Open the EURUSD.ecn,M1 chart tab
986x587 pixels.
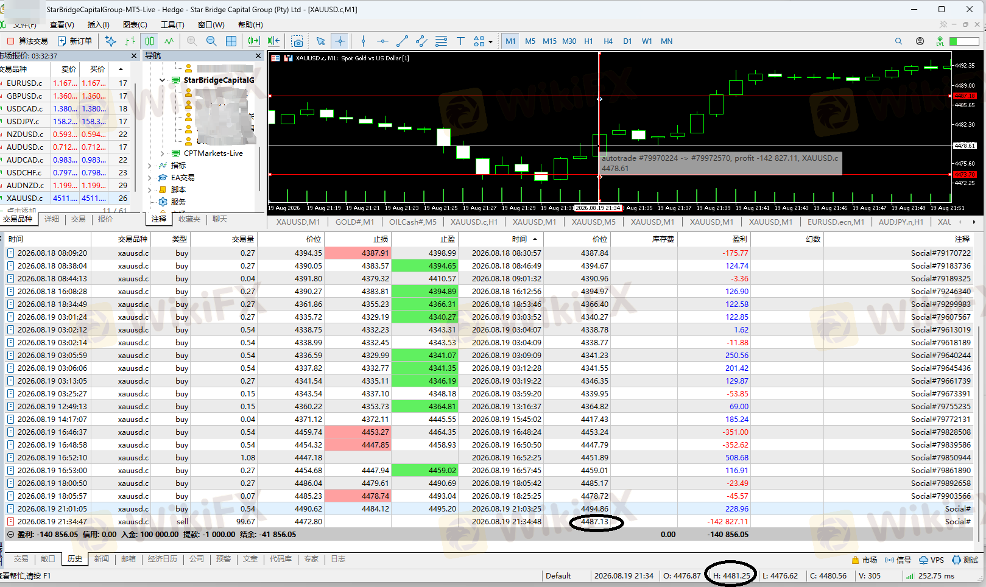pyautogui.click(x=836, y=222)
